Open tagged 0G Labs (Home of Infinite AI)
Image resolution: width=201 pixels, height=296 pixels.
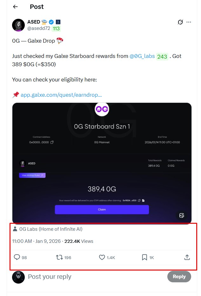[51, 229]
